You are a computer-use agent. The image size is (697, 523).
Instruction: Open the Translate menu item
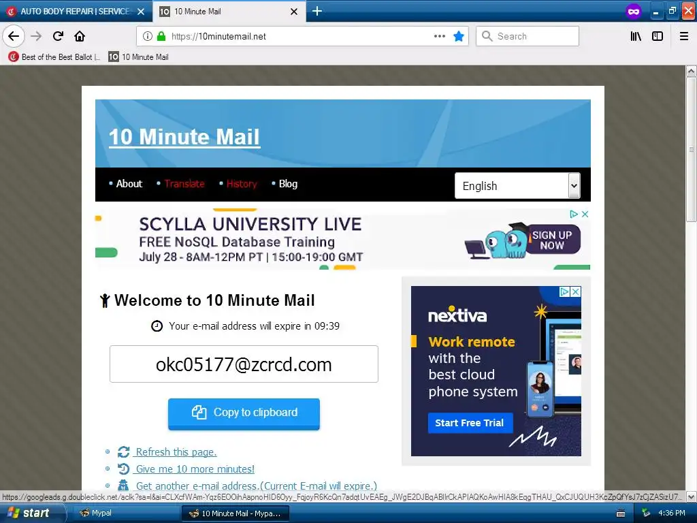(184, 184)
